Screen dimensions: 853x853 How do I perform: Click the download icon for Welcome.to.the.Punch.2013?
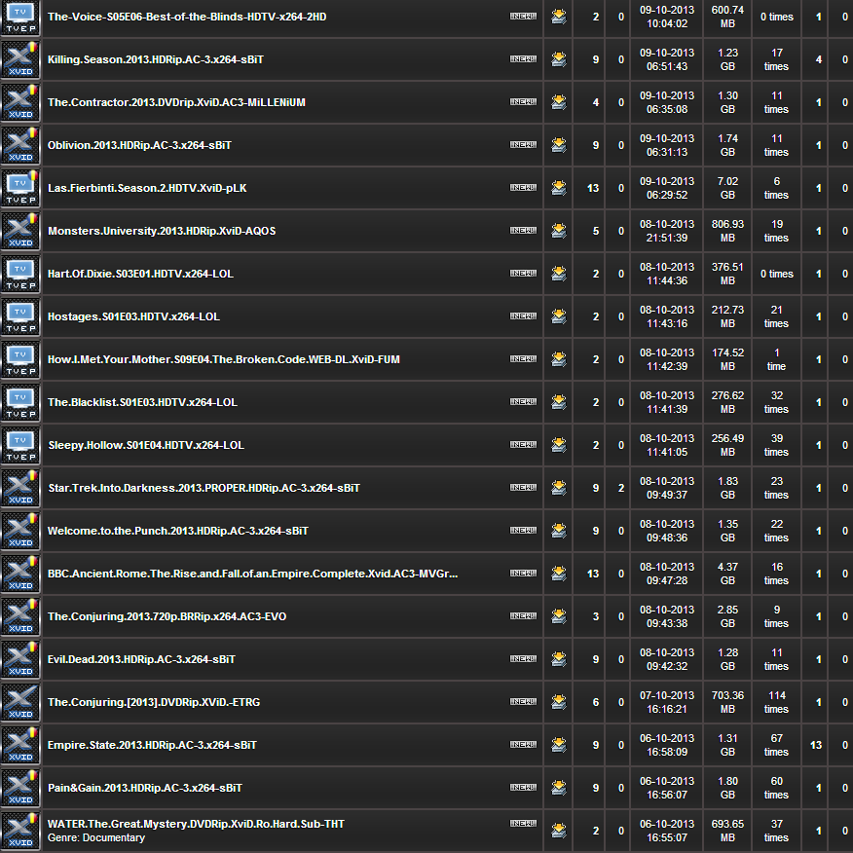(558, 531)
